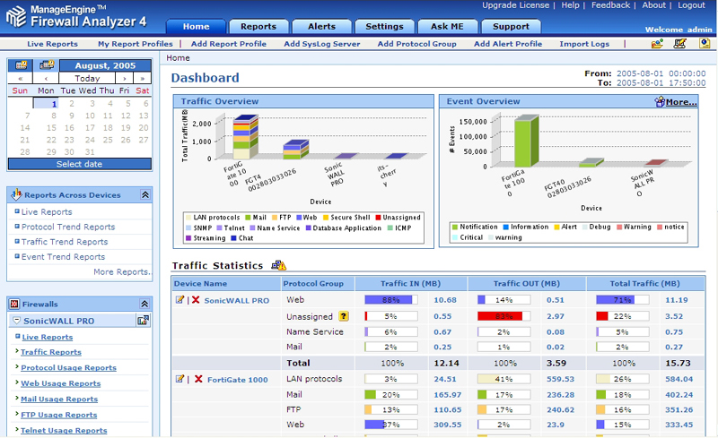Open FTP Usage Reports link

click(58, 415)
